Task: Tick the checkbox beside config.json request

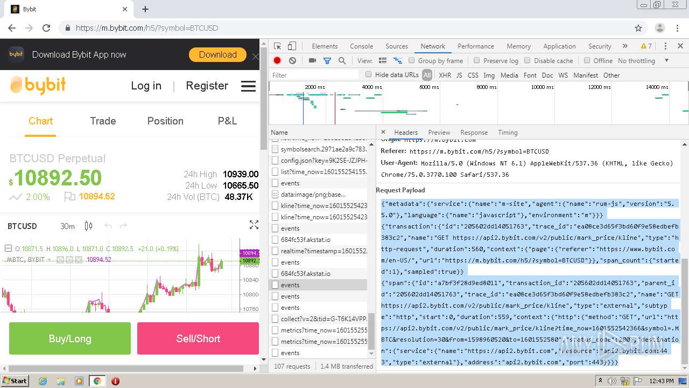Action: pyautogui.click(x=276, y=161)
